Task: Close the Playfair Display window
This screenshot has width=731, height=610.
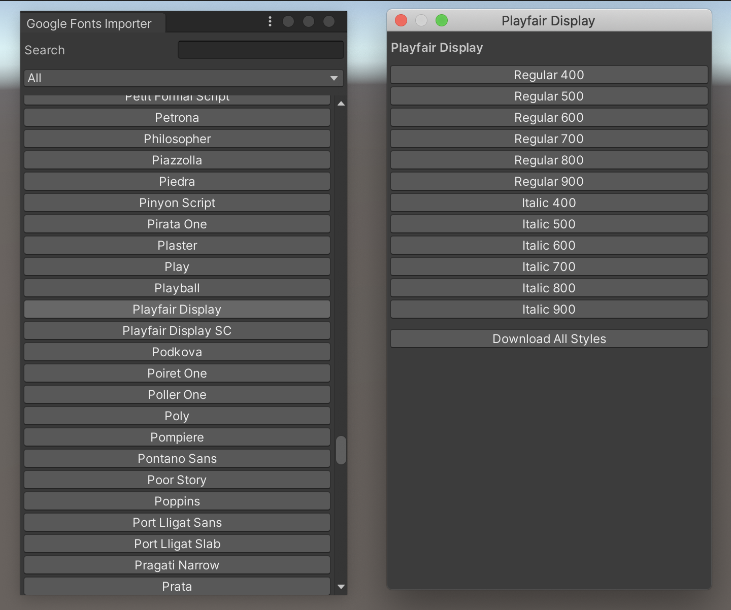Action: point(401,20)
